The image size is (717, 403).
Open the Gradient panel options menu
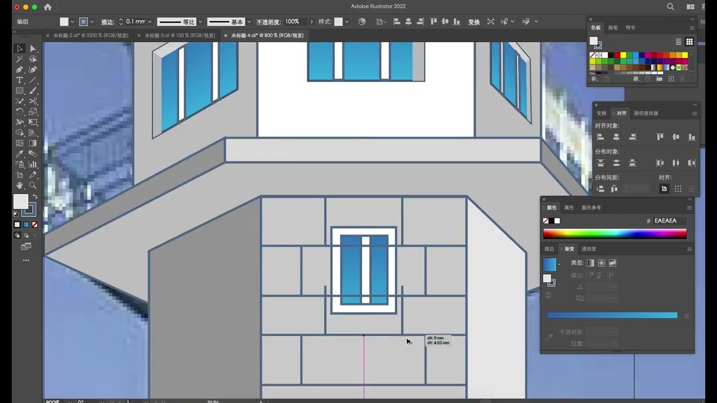[690, 249]
